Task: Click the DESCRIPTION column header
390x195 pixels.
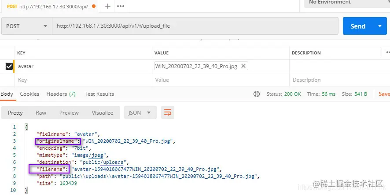Action: [306, 53]
